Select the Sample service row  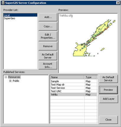point(73,81)
